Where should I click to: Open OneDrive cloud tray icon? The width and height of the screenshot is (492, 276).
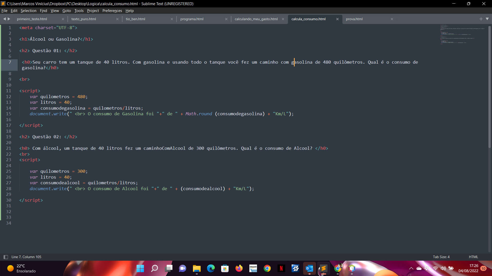coord(419,268)
